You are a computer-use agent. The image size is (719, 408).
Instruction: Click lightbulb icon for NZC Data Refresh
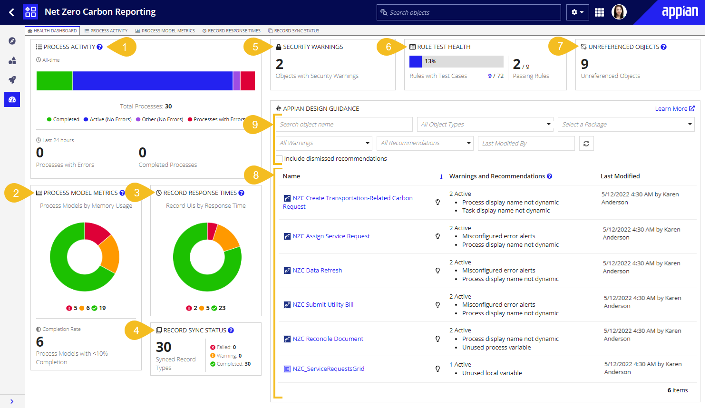click(x=437, y=271)
